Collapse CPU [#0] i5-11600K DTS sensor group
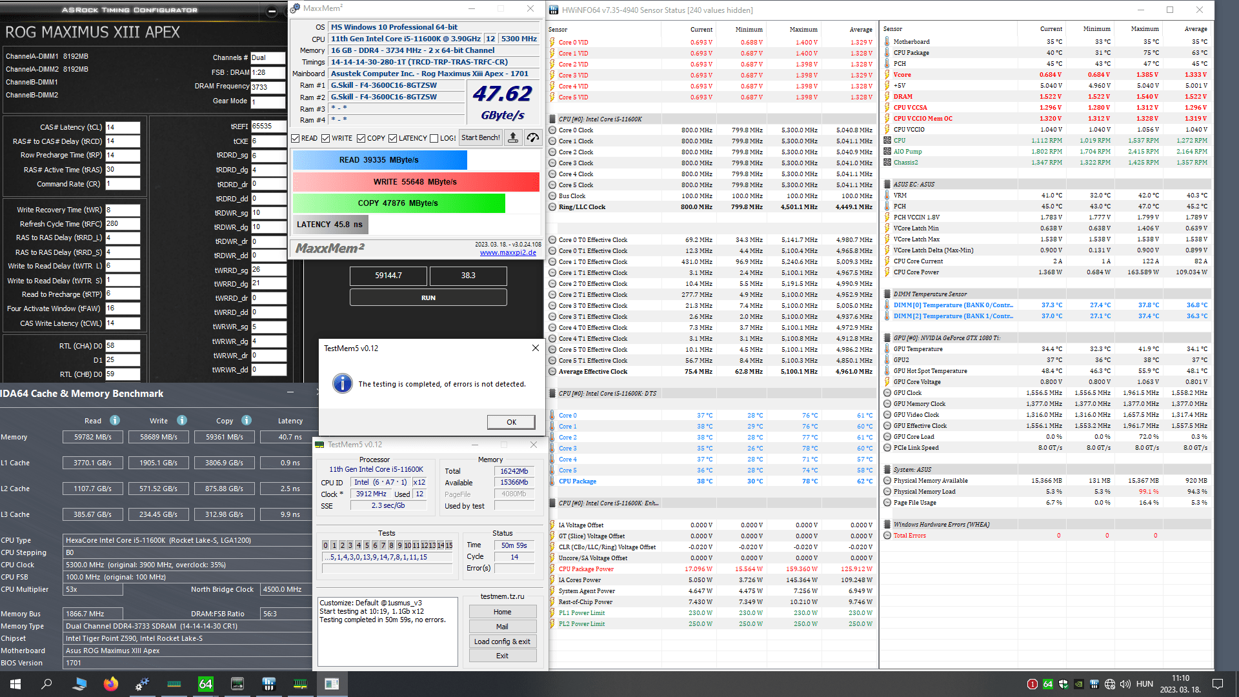The width and height of the screenshot is (1239, 697). [x=553, y=394]
